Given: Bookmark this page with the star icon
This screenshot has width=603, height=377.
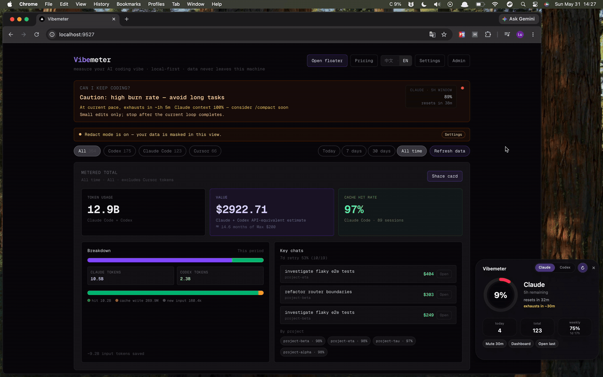Looking at the screenshot, I should [444, 34].
